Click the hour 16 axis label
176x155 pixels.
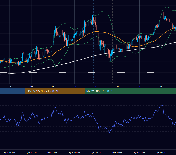point(31,87)
